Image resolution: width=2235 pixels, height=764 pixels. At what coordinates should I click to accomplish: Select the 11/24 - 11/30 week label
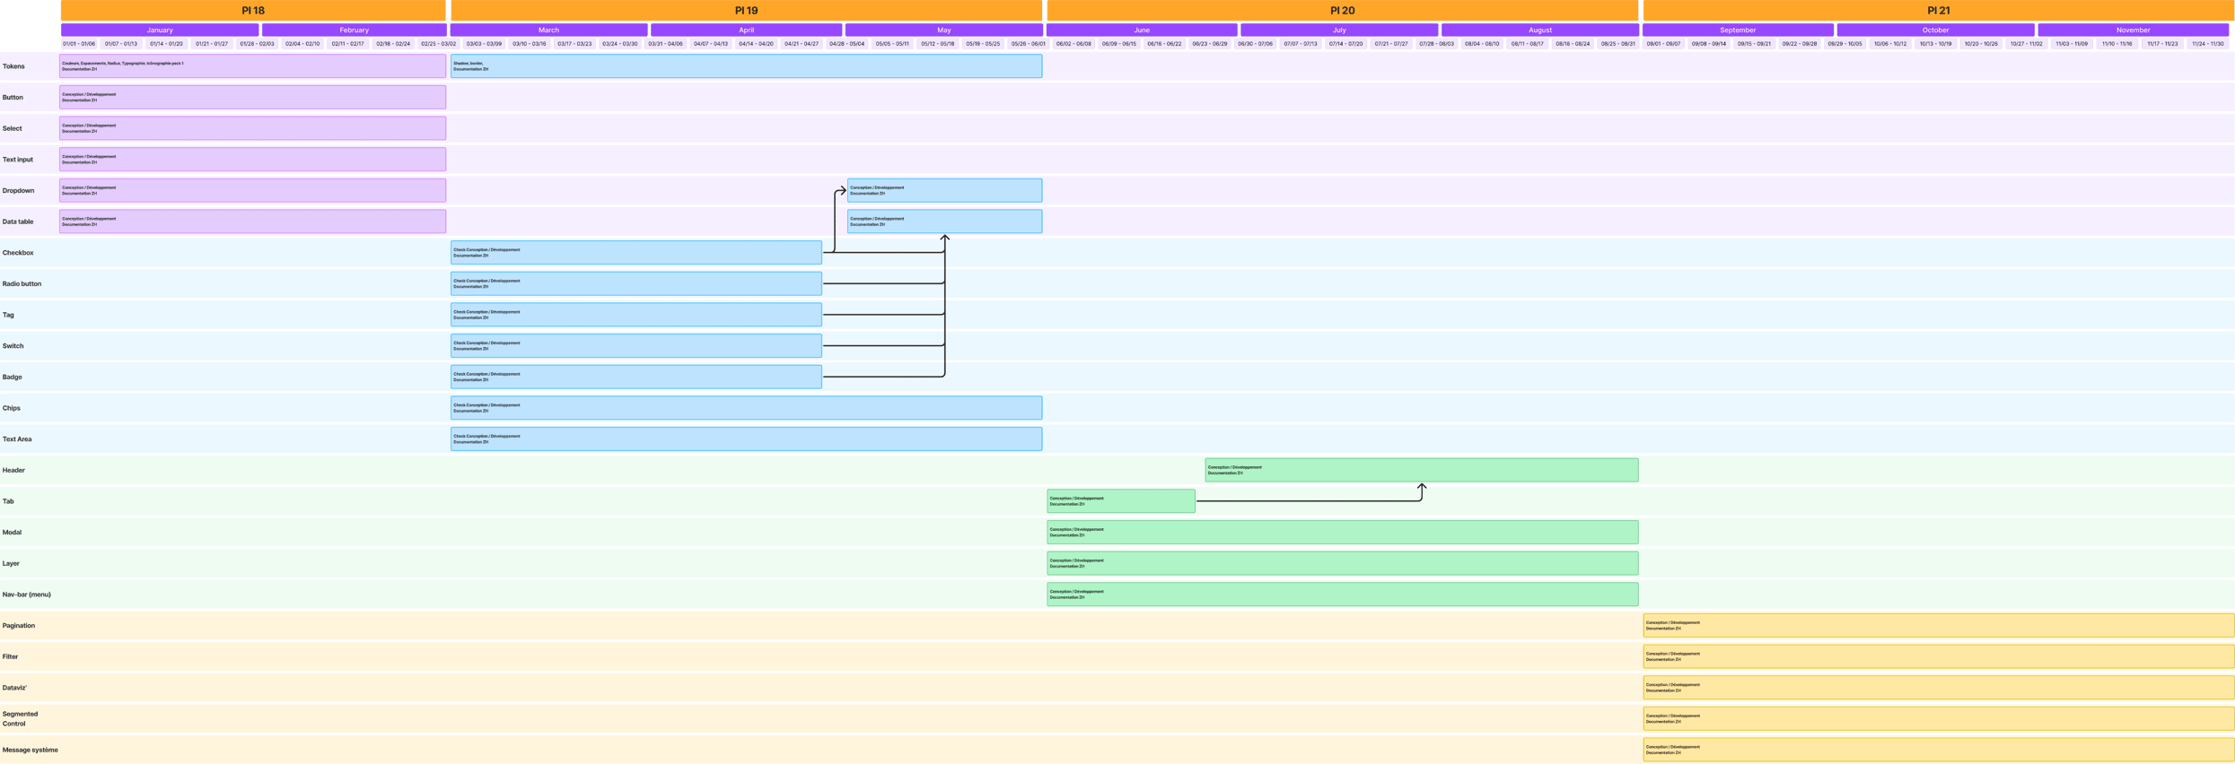click(x=2208, y=43)
